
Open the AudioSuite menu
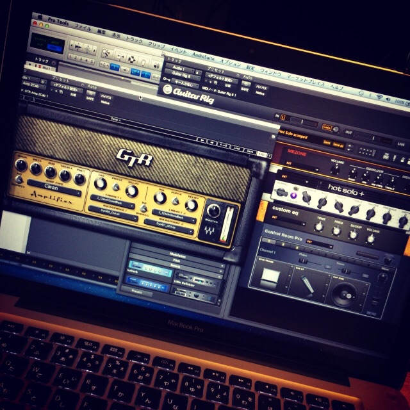point(203,56)
